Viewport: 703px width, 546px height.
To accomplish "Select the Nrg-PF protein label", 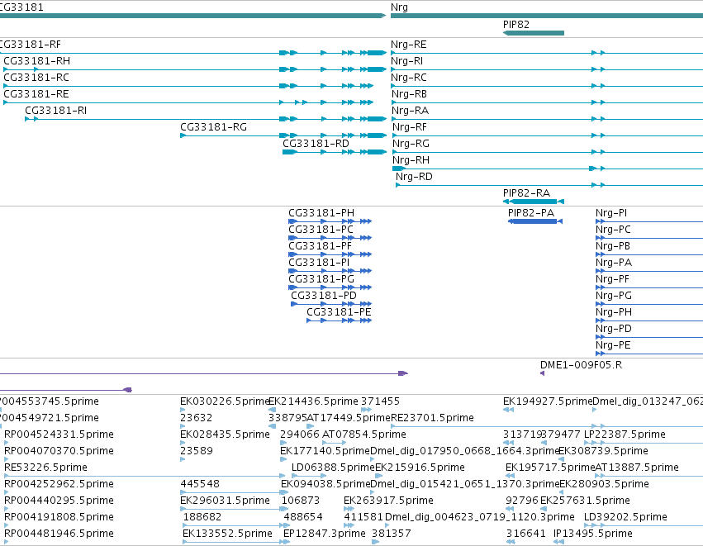I will [612, 279].
